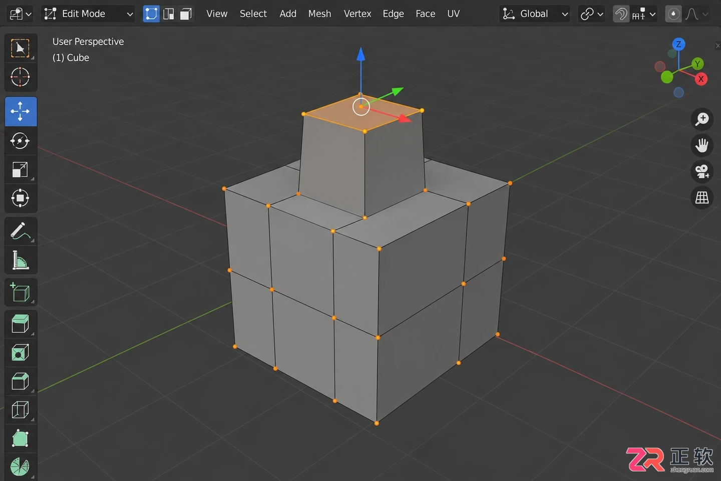Switch to the Rotate tool
Viewport: 721px width, 481px height.
point(21,140)
